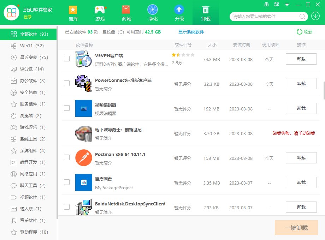The width and height of the screenshot is (325, 240).
Task: Open 系统工具 (2) category
Action: click(28, 139)
